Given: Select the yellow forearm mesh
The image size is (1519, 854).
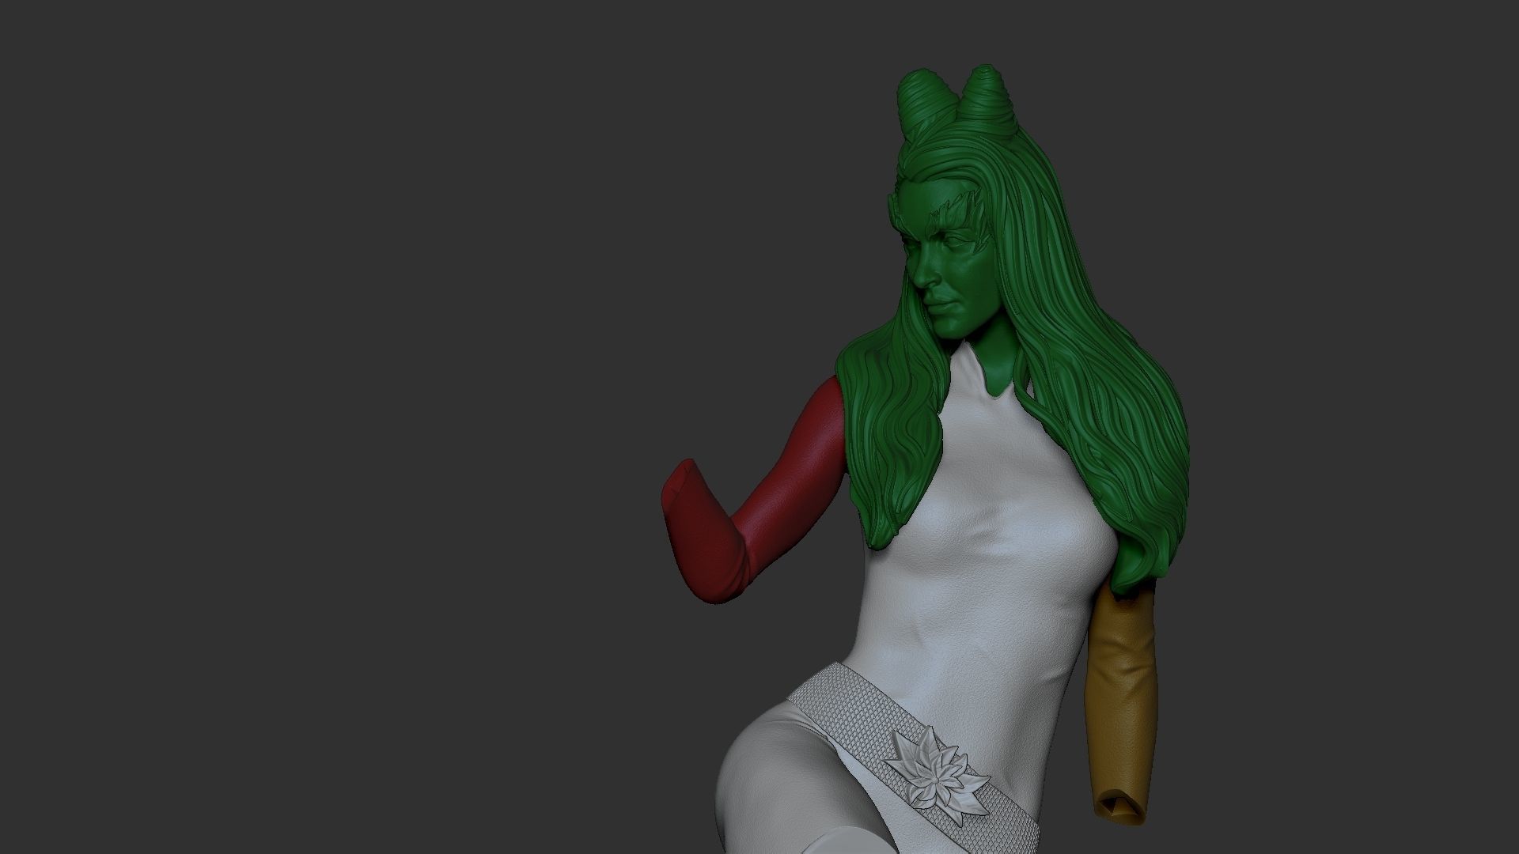Looking at the screenshot, I should coord(1123,704).
